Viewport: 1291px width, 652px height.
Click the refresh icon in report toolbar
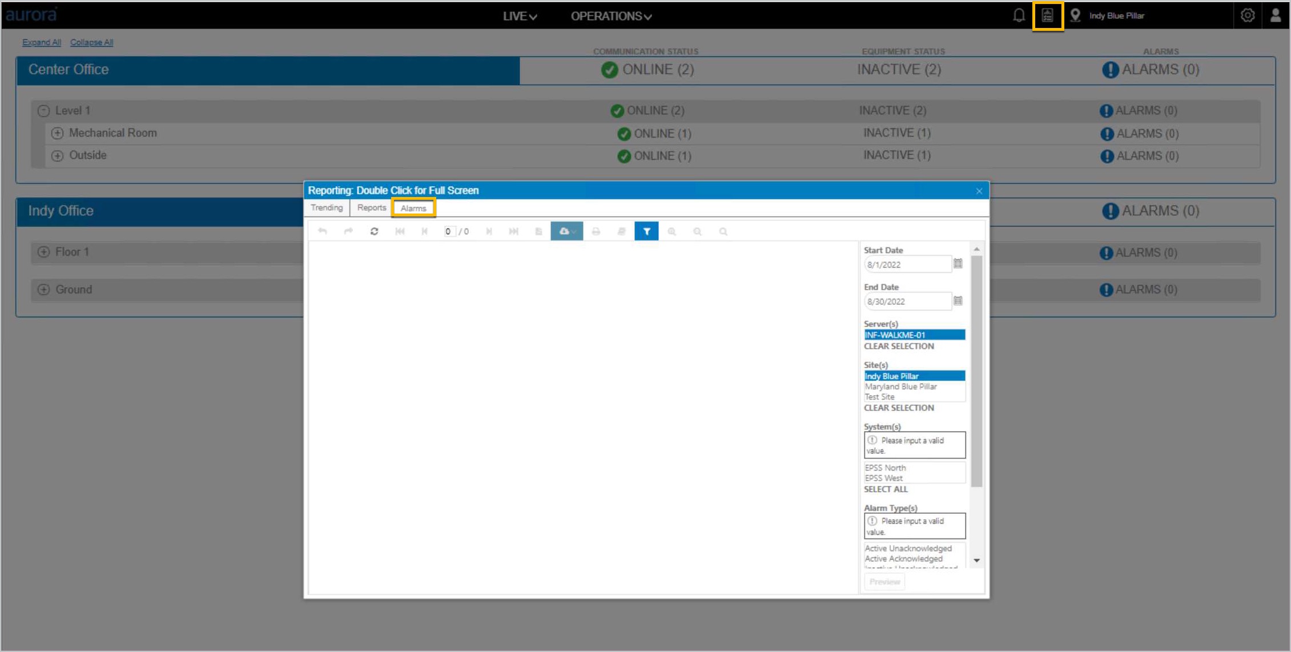click(374, 231)
